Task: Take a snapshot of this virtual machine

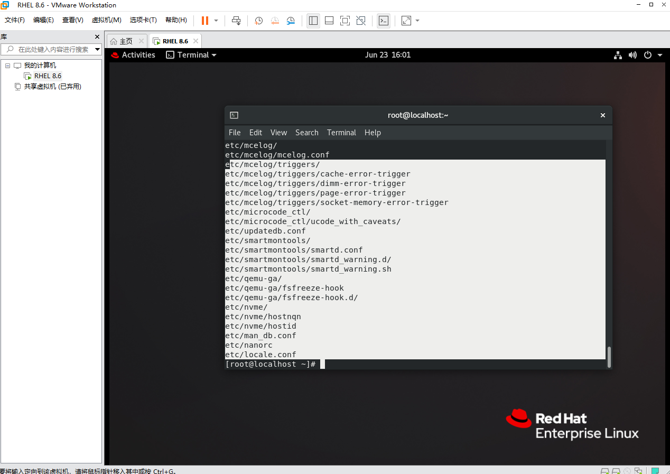Action: (259, 21)
